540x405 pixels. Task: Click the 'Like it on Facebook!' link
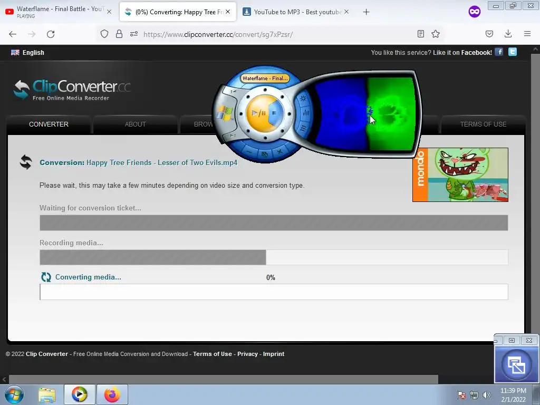pos(462,52)
